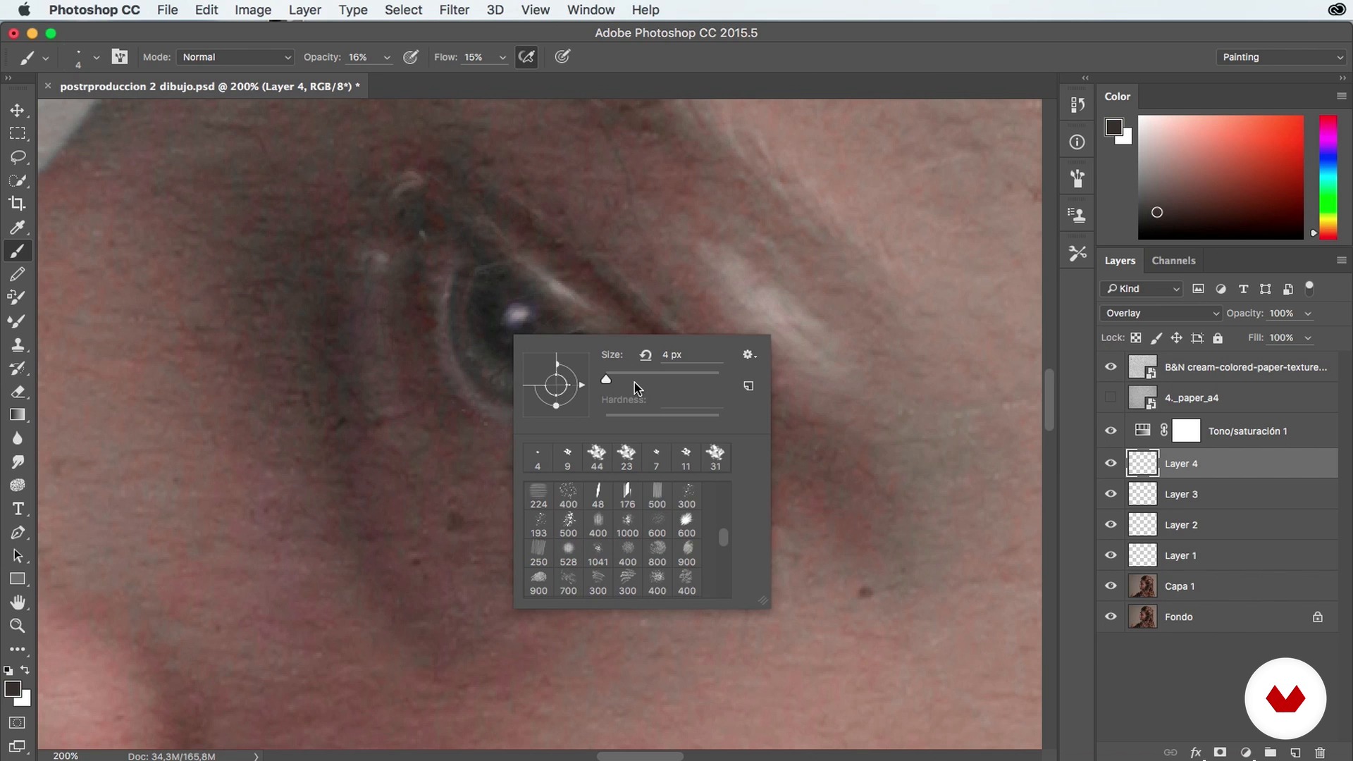Expand the Opacity slider arrow in options bar
The height and width of the screenshot is (761, 1353).
386,58
